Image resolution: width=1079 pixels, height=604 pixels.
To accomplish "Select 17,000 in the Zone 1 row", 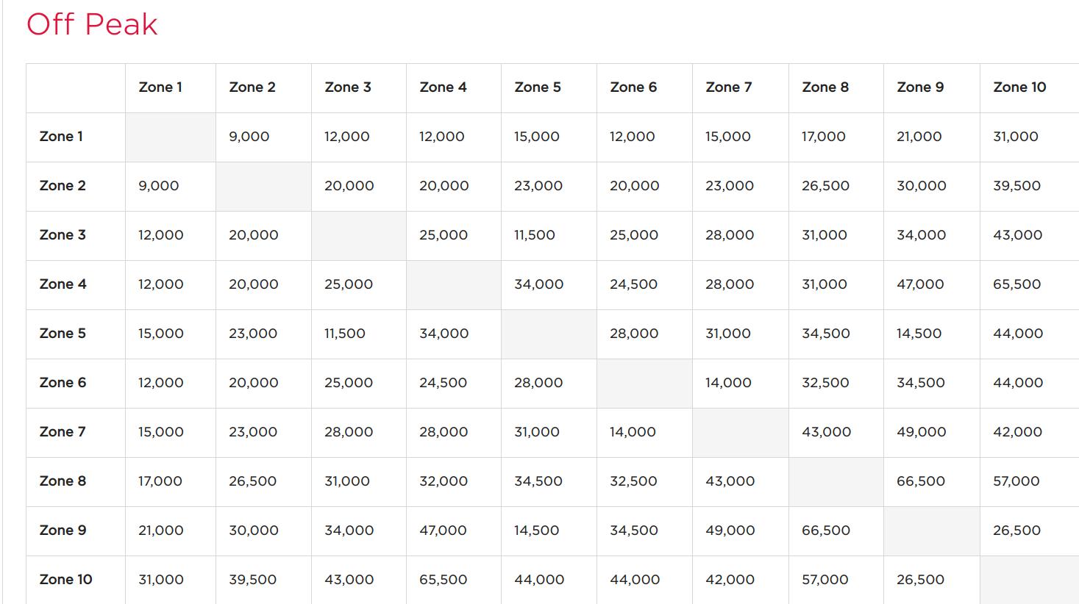I will (x=824, y=137).
